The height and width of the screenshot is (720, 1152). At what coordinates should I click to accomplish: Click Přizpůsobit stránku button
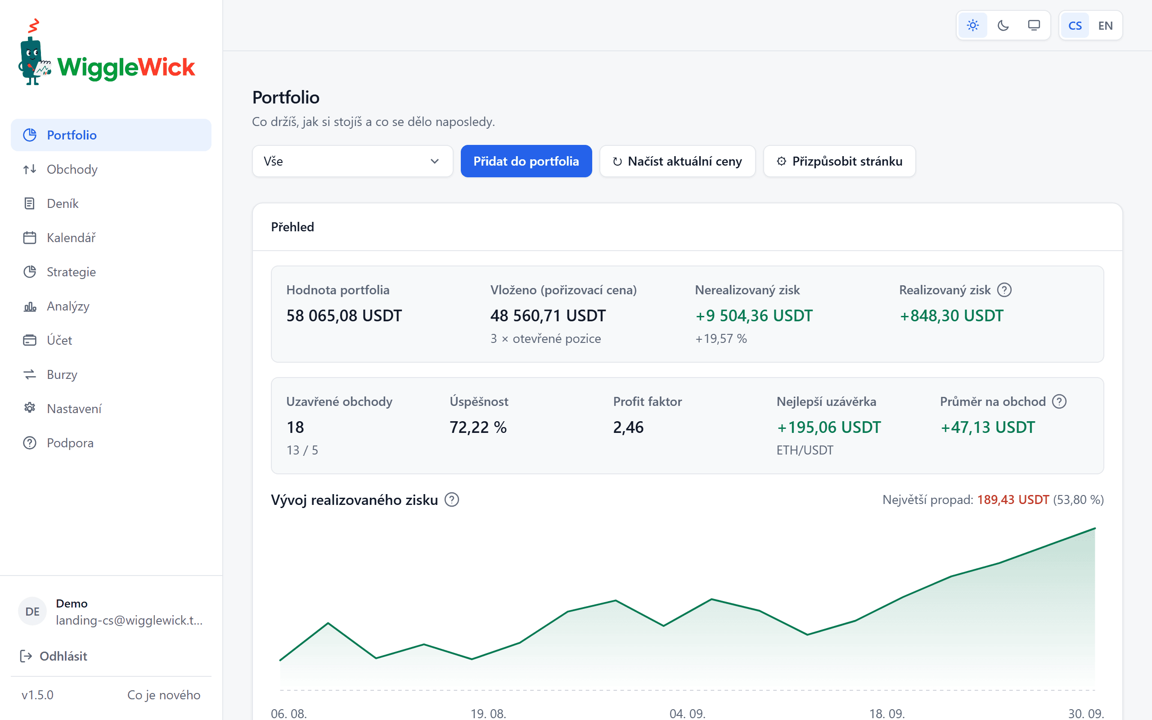click(x=839, y=161)
